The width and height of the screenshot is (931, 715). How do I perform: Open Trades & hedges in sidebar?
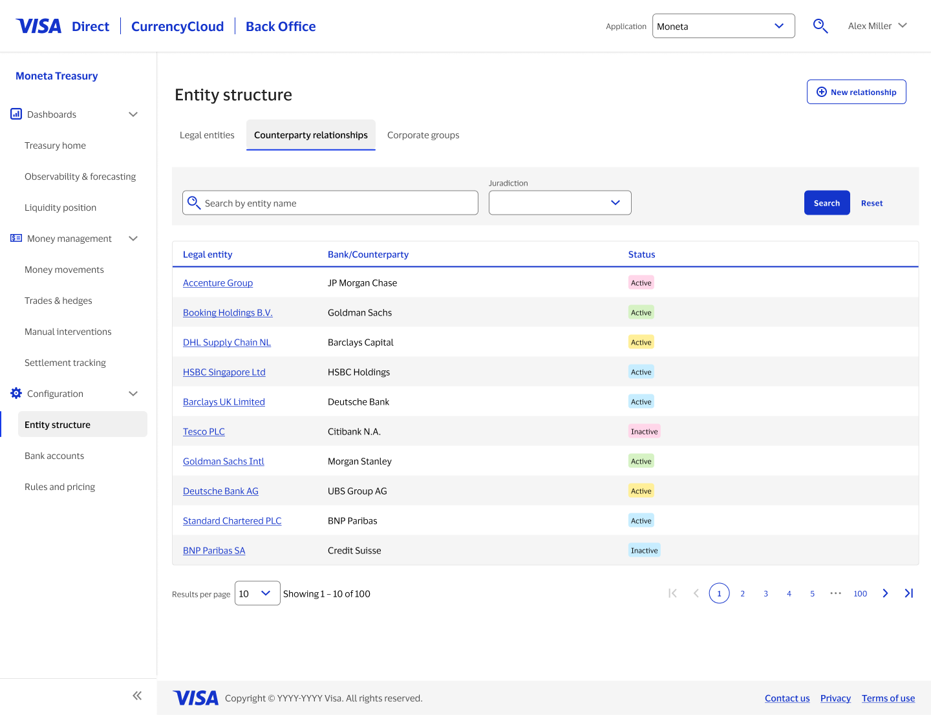click(58, 301)
